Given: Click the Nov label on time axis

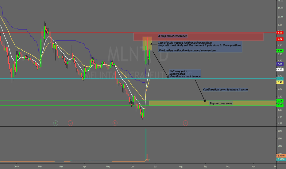Looking at the screenshot, I should pos(253,167).
